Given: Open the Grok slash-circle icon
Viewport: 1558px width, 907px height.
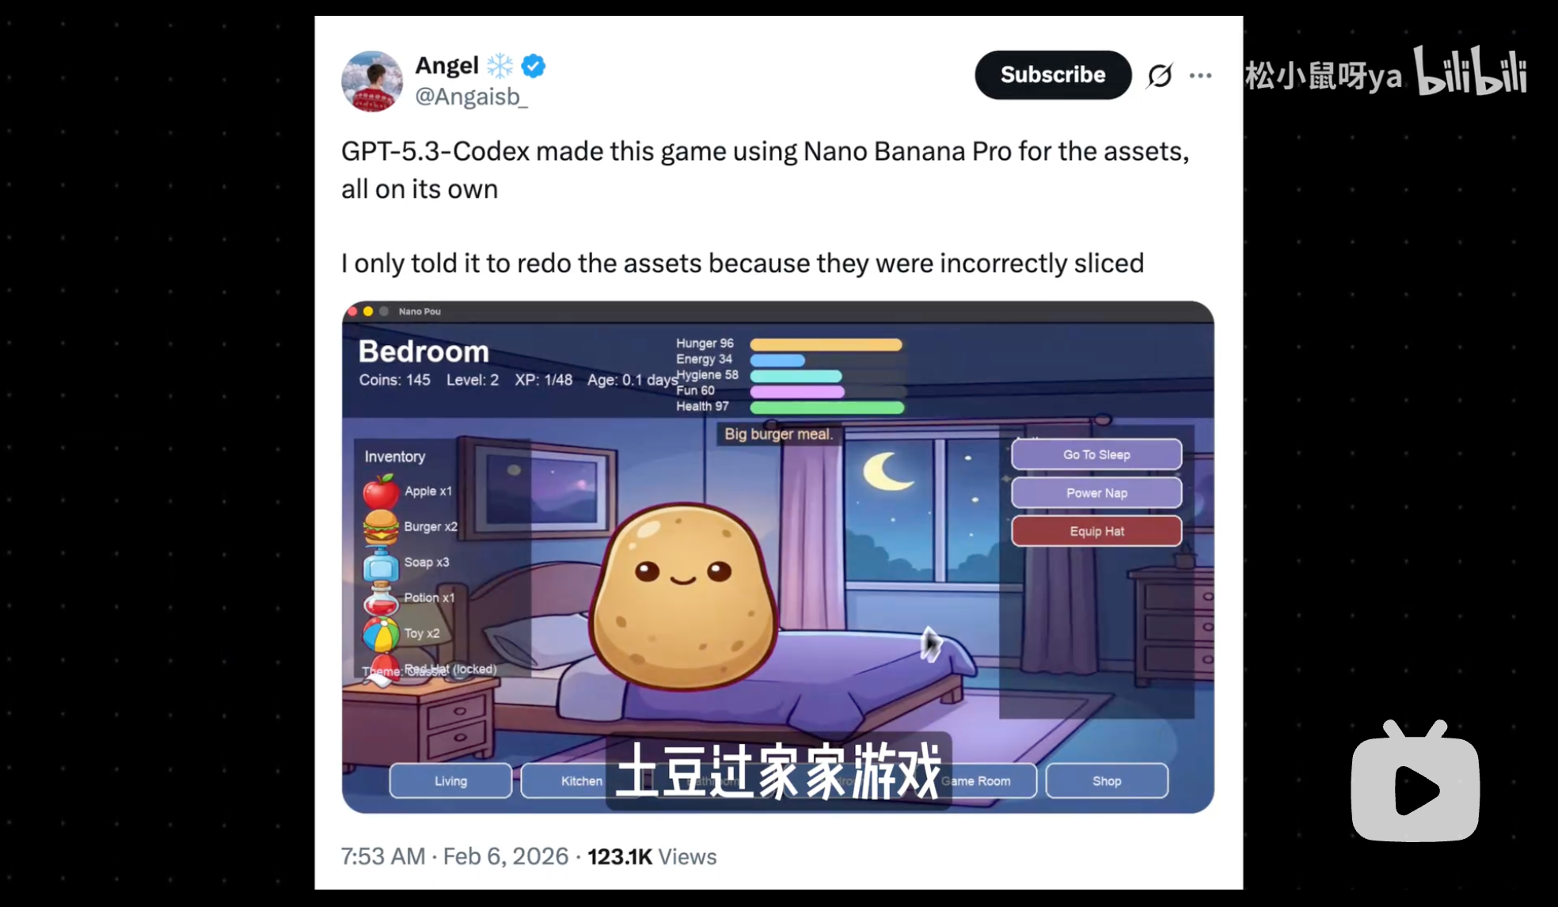Looking at the screenshot, I should 1160,75.
